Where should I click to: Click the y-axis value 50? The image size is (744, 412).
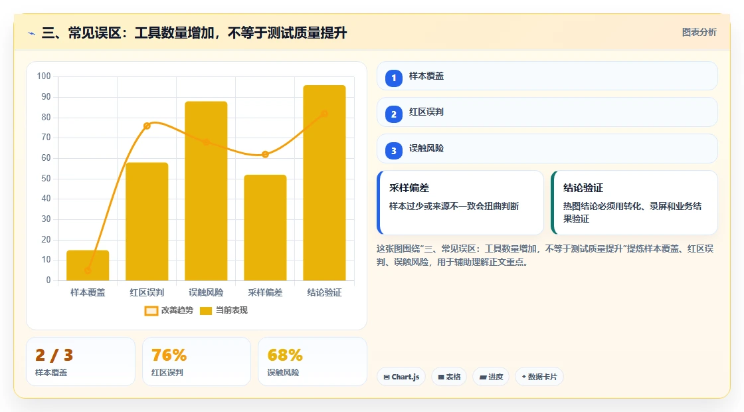pos(46,179)
